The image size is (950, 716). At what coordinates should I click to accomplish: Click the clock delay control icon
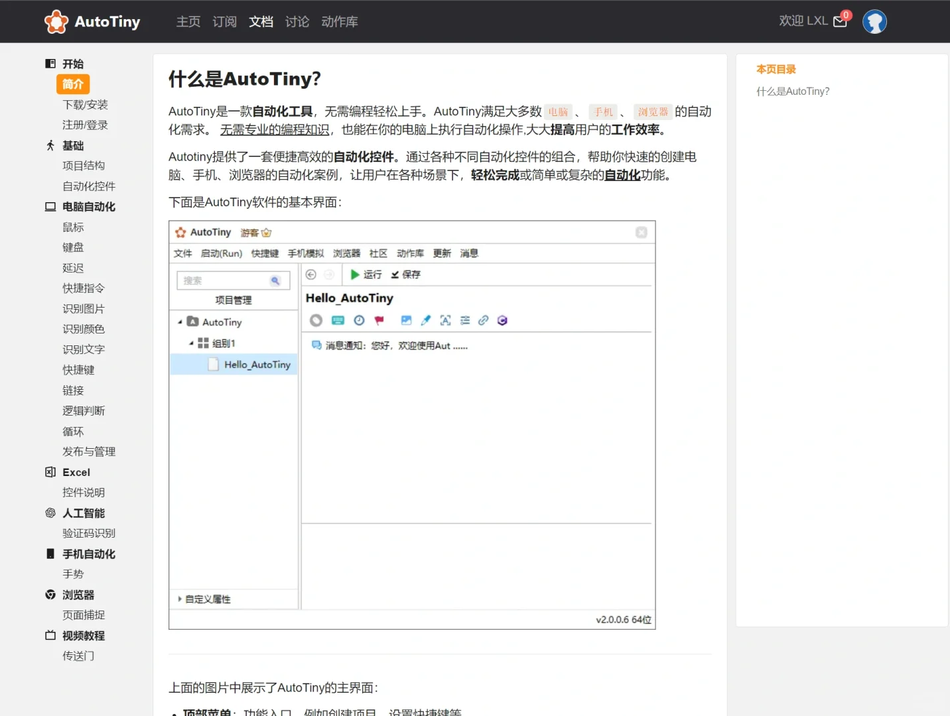[x=359, y=320]
